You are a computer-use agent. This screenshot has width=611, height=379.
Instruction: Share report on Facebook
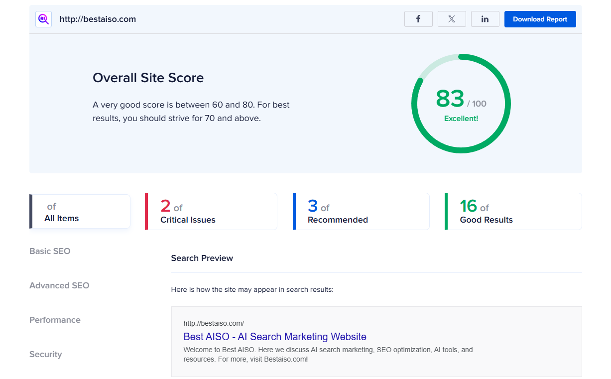click(x=418, y=19)
